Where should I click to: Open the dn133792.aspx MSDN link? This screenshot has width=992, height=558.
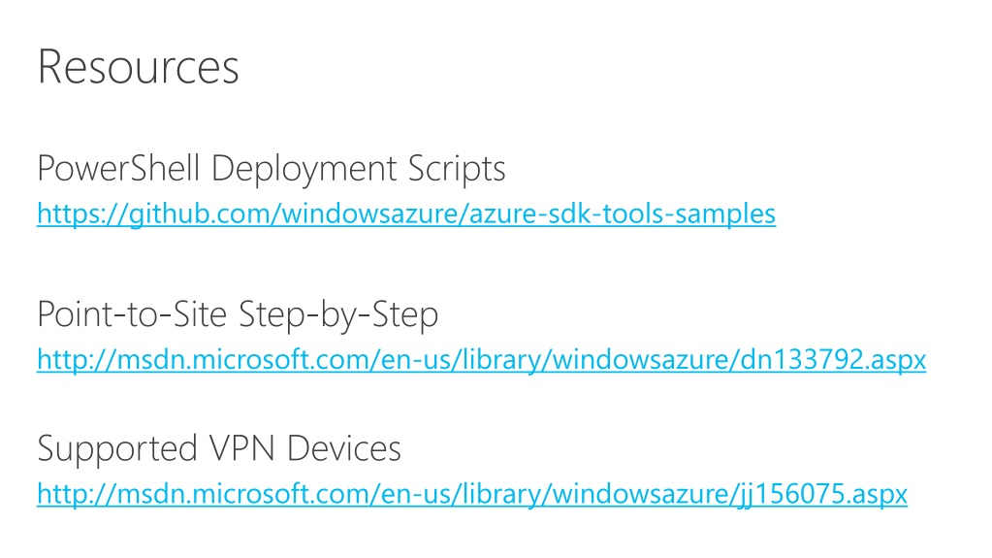481,360
